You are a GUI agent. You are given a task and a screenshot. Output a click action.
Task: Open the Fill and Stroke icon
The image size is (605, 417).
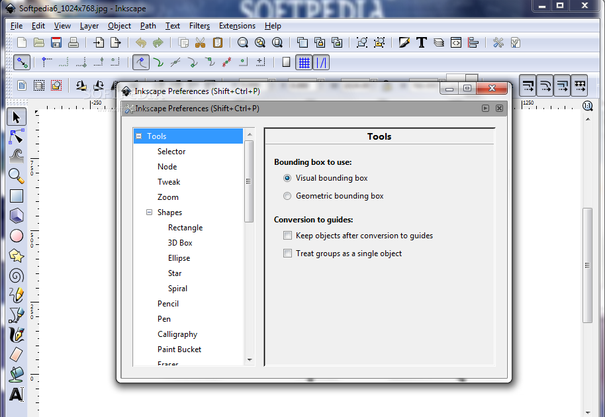coord(404,42)
